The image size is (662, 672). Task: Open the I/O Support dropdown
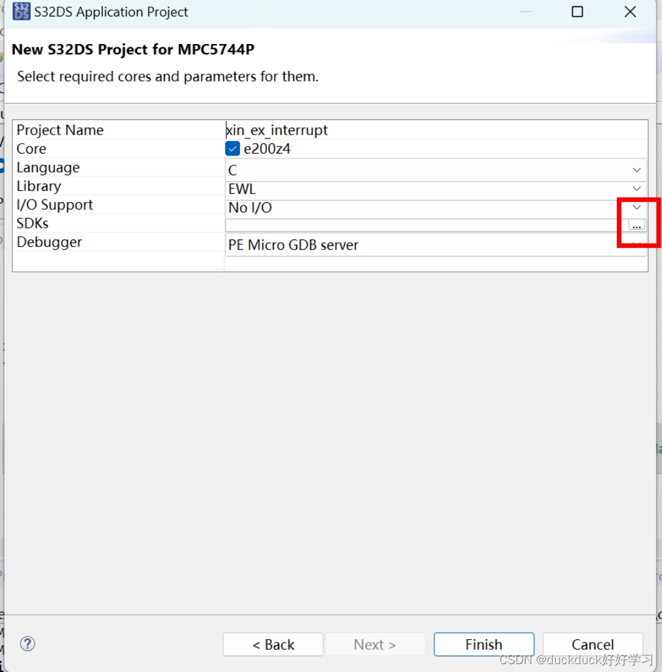tap(436, 207)
